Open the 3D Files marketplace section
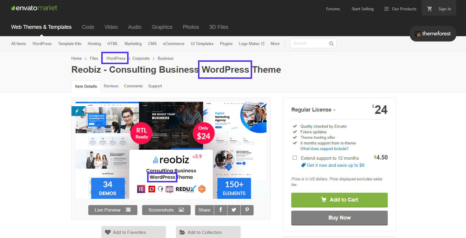Viewport: 466px width, 238px height. point(219,27)
